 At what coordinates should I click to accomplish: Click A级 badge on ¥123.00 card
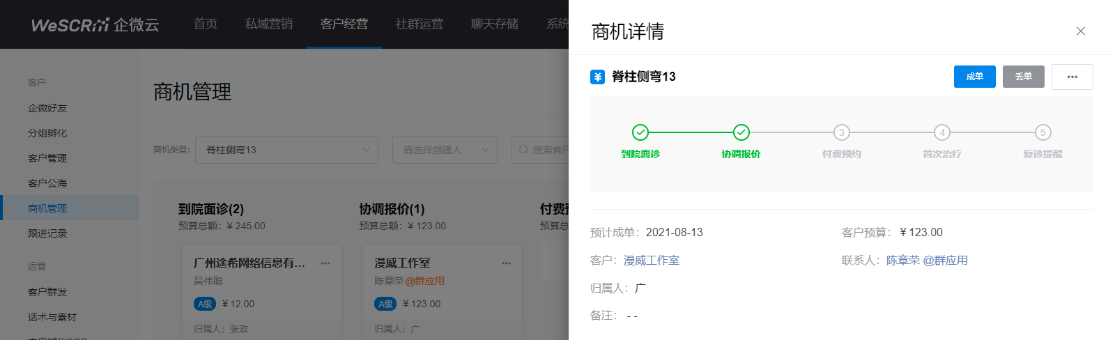point(385,304)
